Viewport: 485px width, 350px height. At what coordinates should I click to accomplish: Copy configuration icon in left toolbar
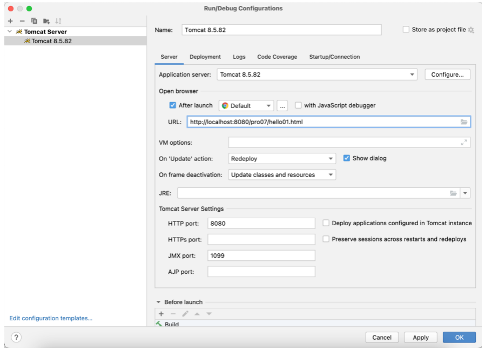click(34, 21)
